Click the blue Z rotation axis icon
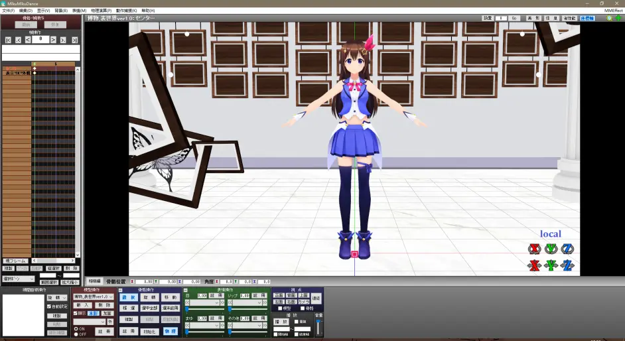This screenshot has width=625, height=341. point(567,249)
